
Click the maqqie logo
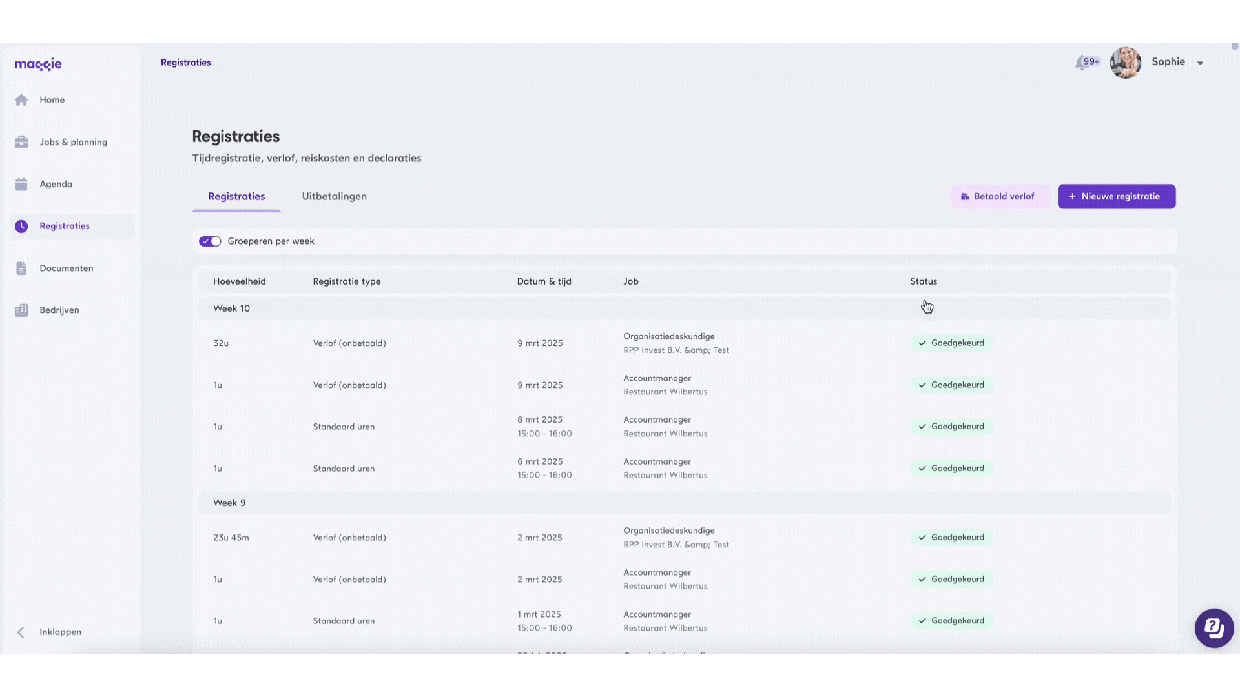coord(38,64)
